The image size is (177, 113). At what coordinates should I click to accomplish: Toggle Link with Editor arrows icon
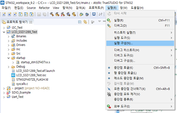(85, 22)
